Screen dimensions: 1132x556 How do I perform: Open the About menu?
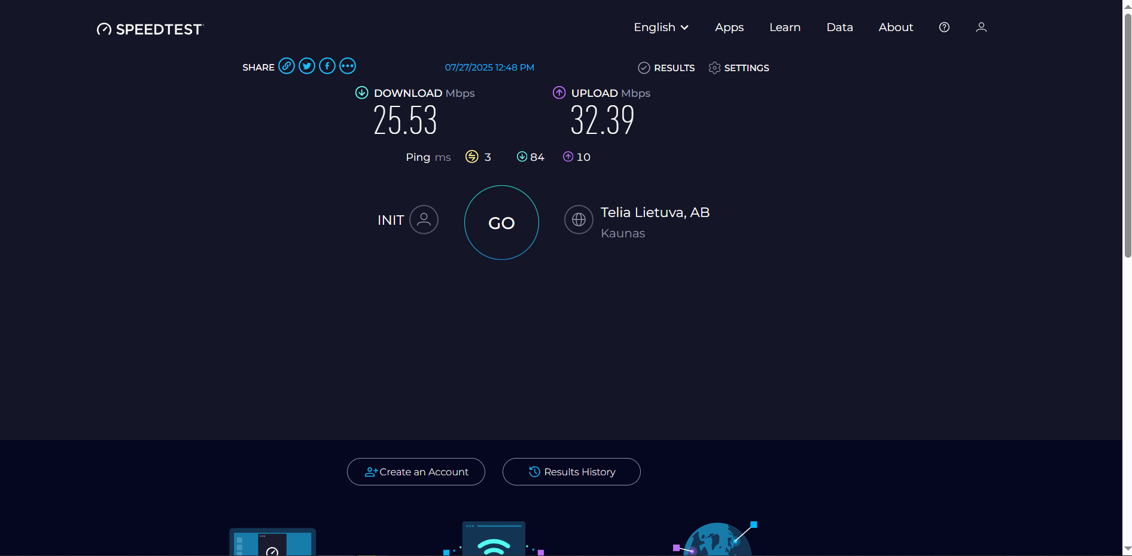896,28
